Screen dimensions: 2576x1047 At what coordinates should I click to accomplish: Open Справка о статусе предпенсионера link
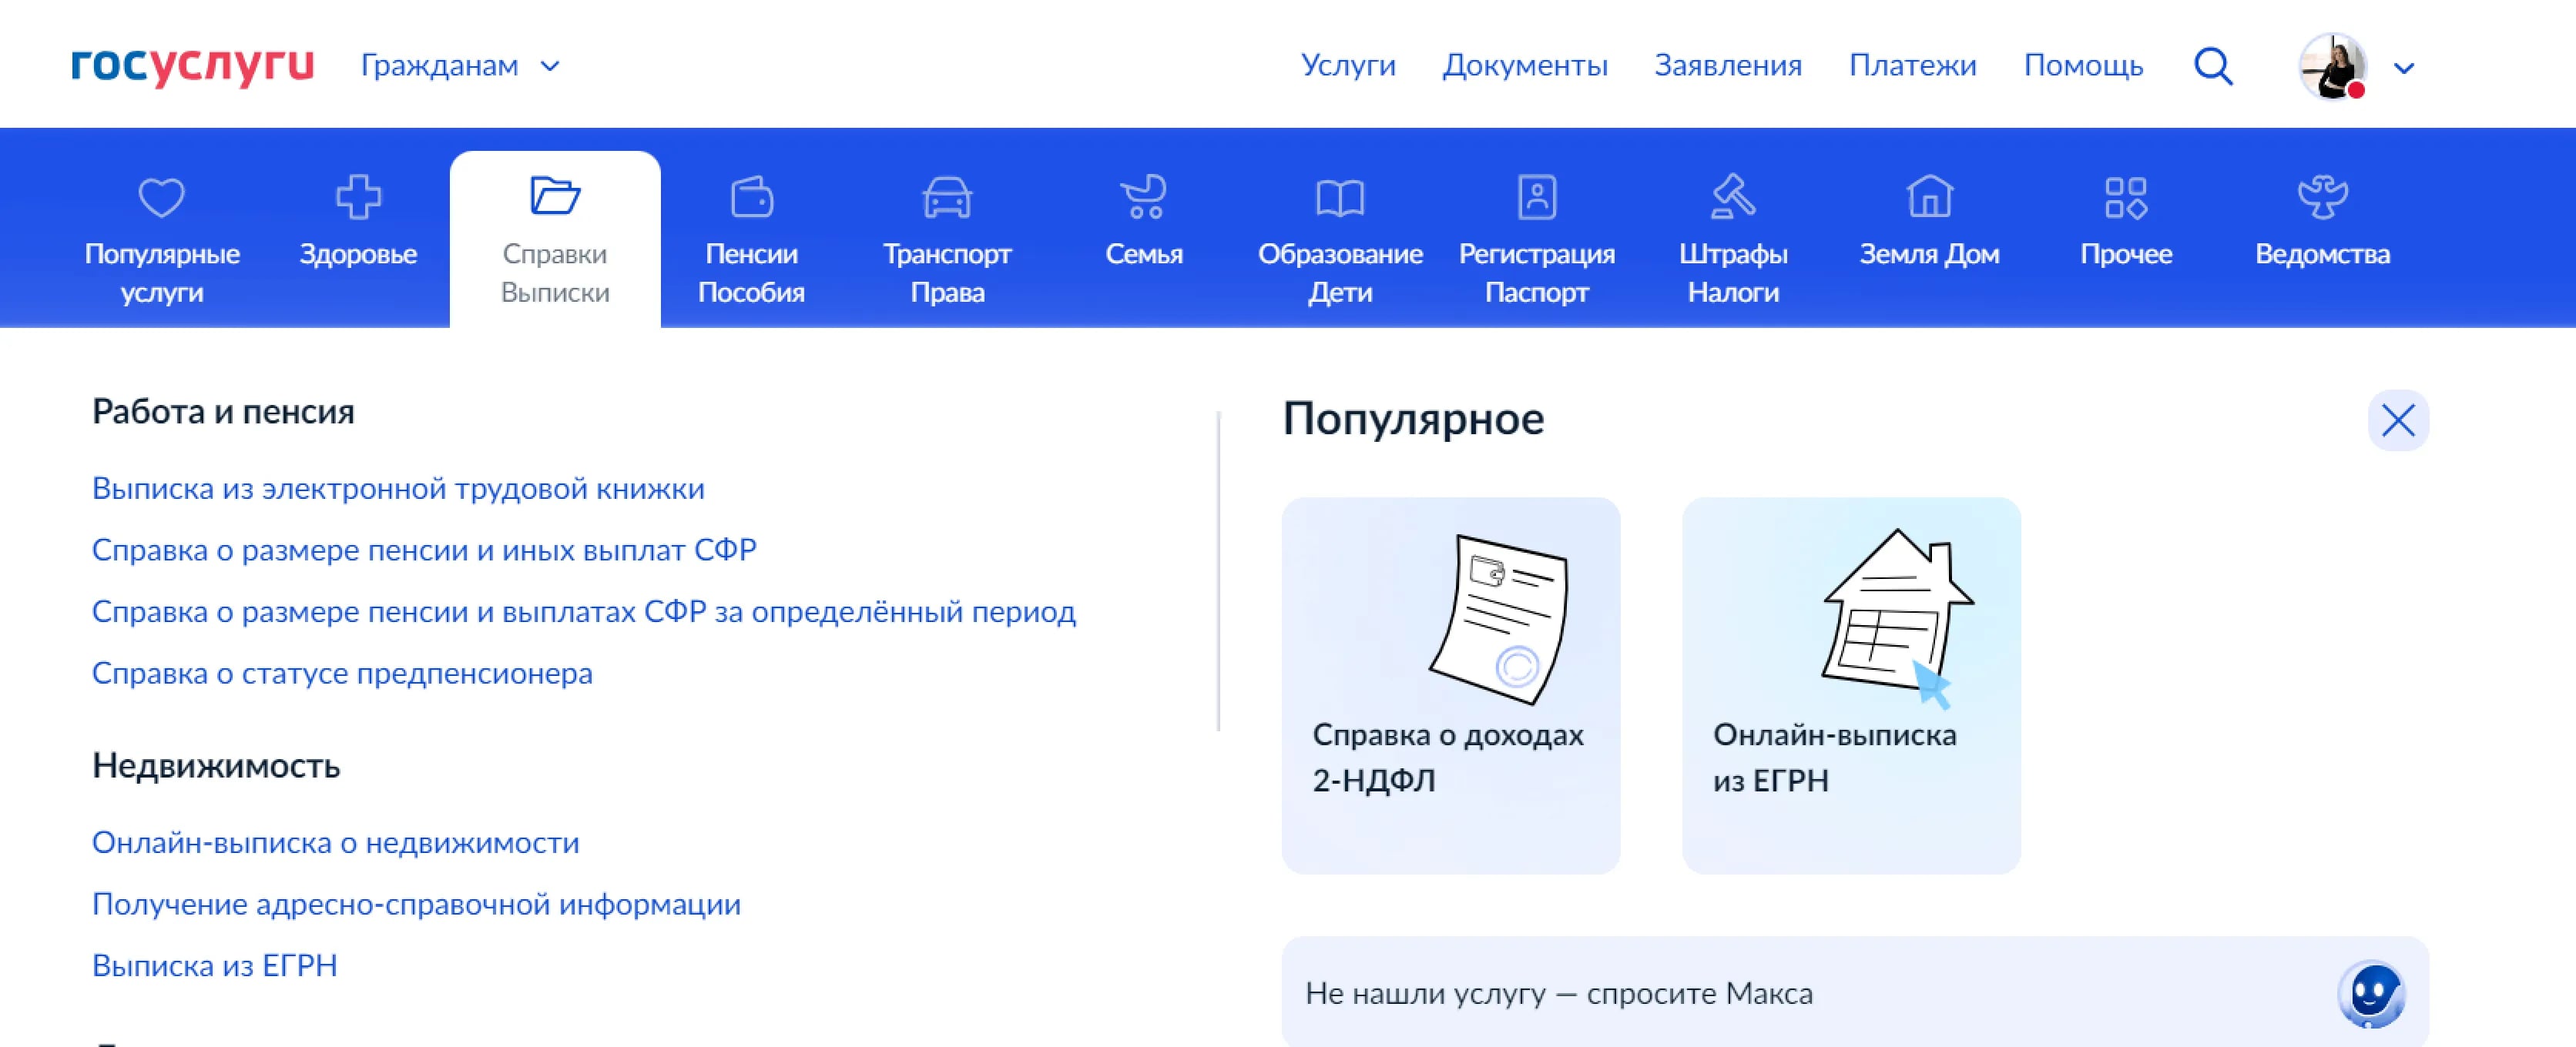[342, 674]
